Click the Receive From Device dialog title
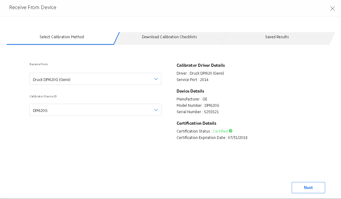This screenshot has height=199, width=341. pos(33,7)
